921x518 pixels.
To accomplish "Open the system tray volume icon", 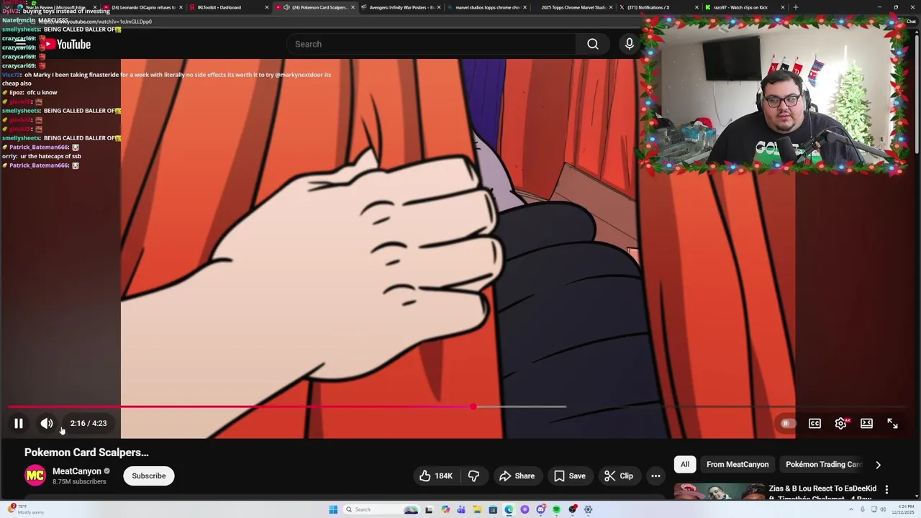I will (883, 509).
